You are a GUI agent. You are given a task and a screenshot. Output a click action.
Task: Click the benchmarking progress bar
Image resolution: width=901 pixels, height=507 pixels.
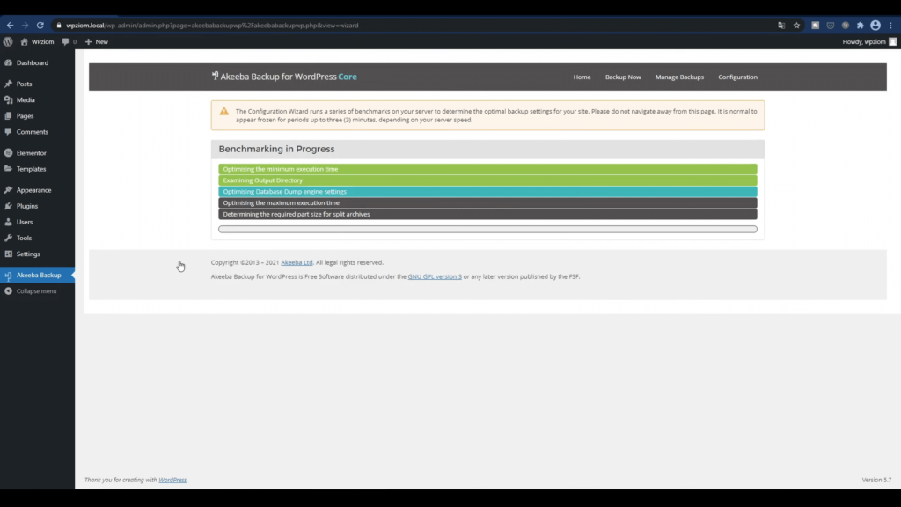[x=487, y=229]
